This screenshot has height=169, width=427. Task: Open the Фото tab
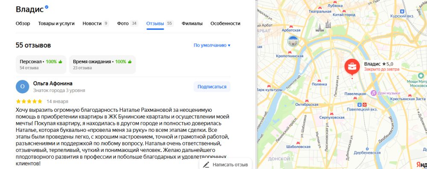pos(127,23)
